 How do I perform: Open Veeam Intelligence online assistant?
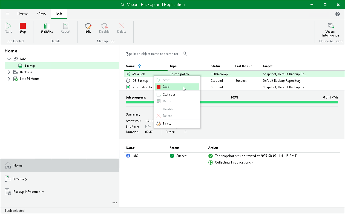tap(330, 30)
